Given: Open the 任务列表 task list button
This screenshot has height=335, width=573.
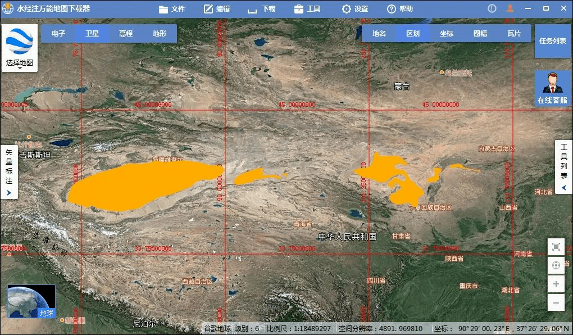Looking at the screenshot, I should pos(552,40).
